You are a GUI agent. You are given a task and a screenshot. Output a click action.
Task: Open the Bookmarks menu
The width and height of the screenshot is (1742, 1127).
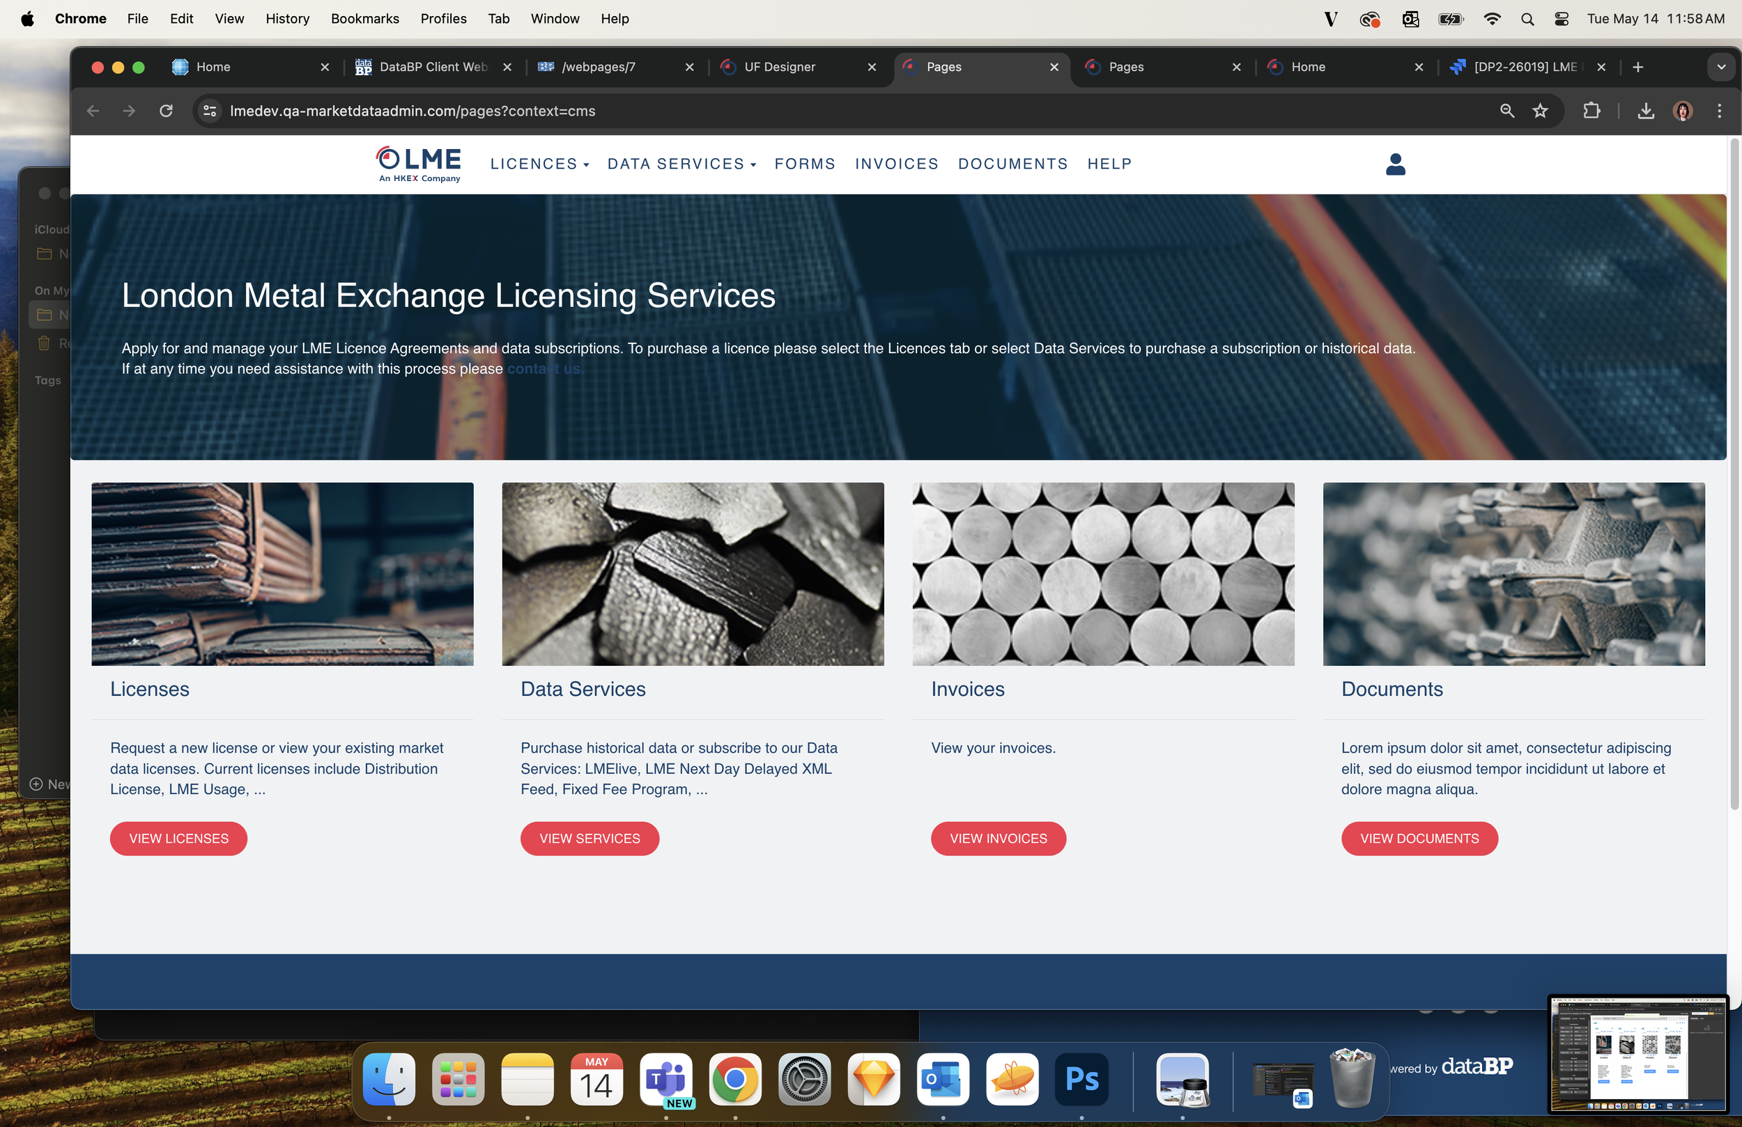[364, 18]
